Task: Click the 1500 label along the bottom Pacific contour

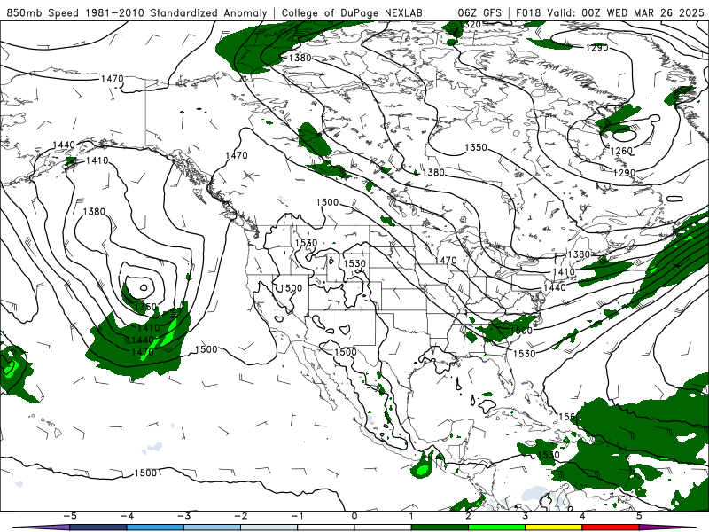Action: pos(145,473)
